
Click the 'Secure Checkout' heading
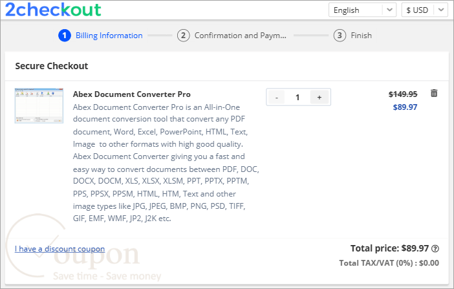click(52, 66)
